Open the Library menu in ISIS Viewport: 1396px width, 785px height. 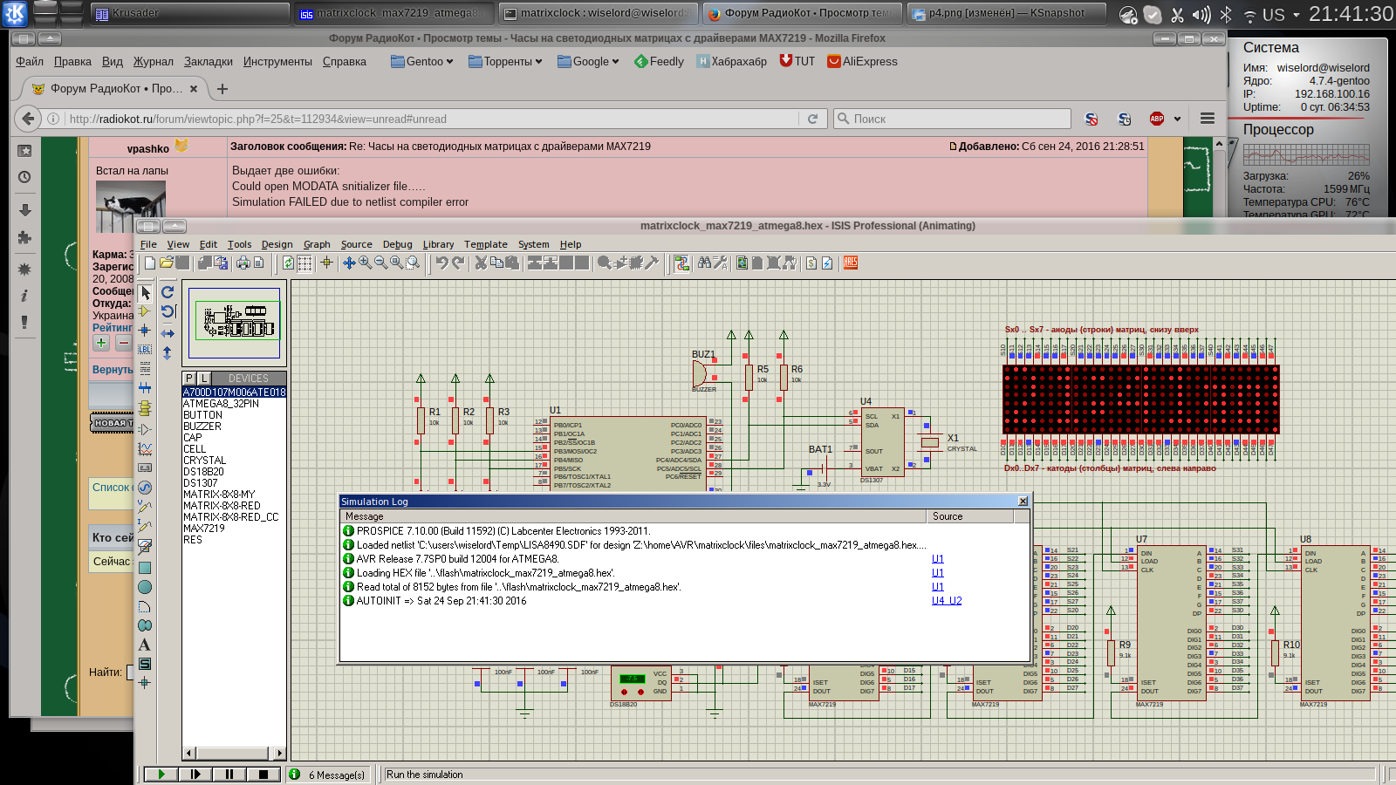point(438,244)
